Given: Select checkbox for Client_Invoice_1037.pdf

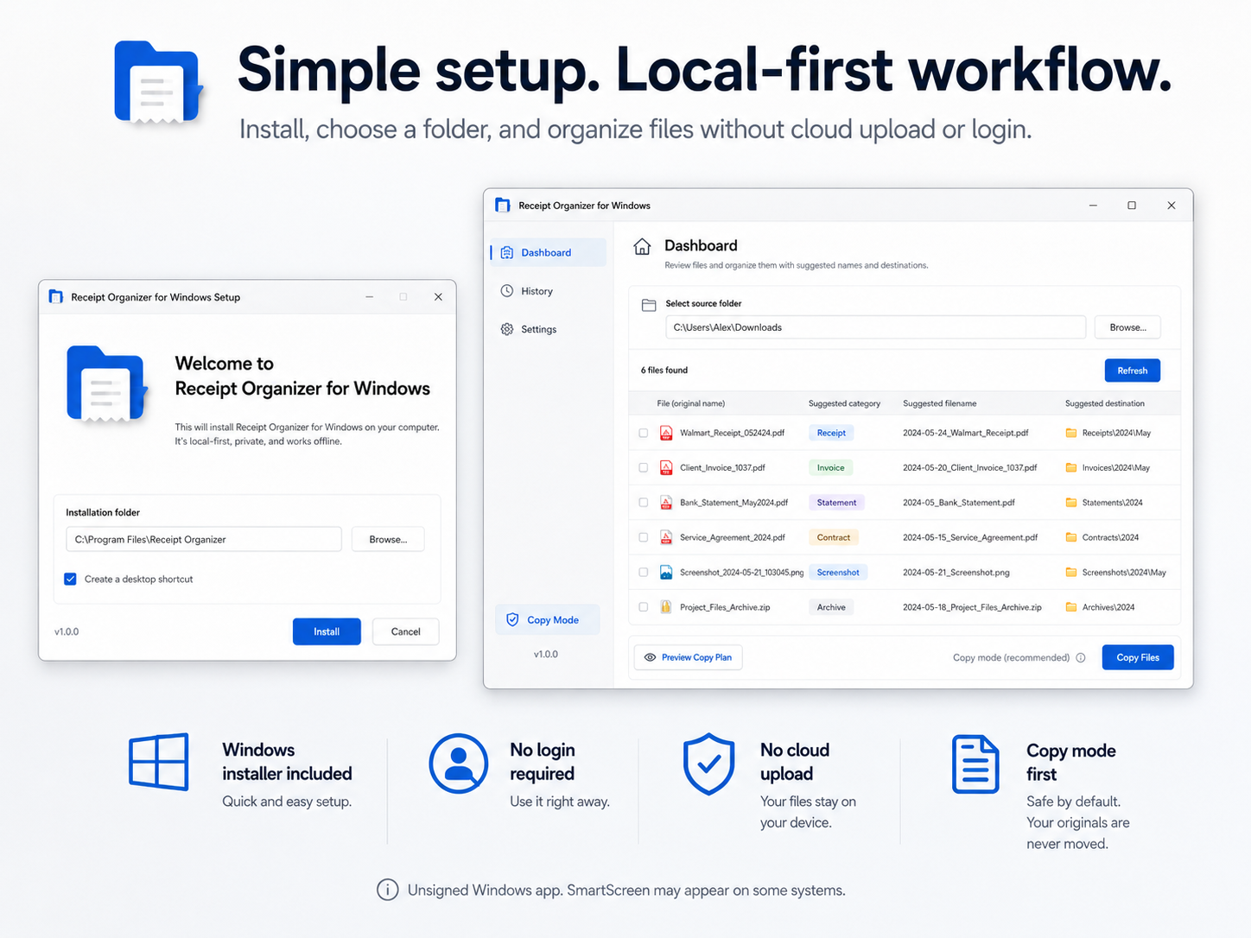Looking at the screenshot, I should pyautogui.click(x=643, y=467).
